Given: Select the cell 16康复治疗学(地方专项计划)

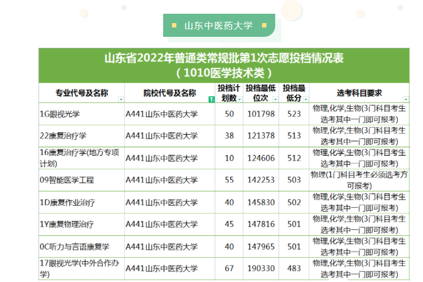Looking at the screenshot, I should tap(82, 158).
